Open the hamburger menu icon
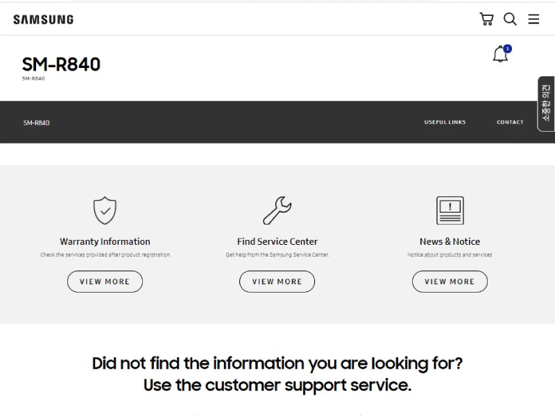Image resolution: width=555 pixels, height=416 pixels. (x=533, y=19)
